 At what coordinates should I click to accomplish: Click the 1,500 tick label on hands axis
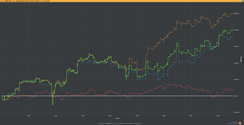click(83, 116)
